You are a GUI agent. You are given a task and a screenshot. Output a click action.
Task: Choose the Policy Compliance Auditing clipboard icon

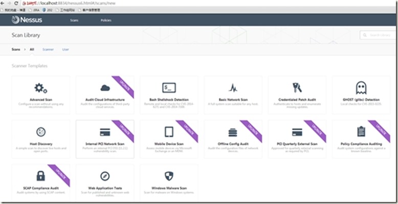[x=361, y=132]
